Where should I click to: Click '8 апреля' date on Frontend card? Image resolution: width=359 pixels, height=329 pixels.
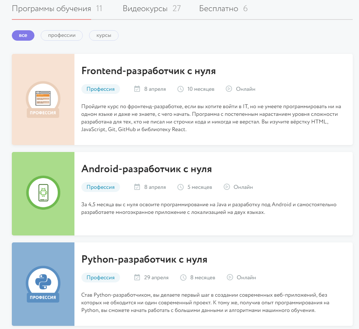pos(155,89)
